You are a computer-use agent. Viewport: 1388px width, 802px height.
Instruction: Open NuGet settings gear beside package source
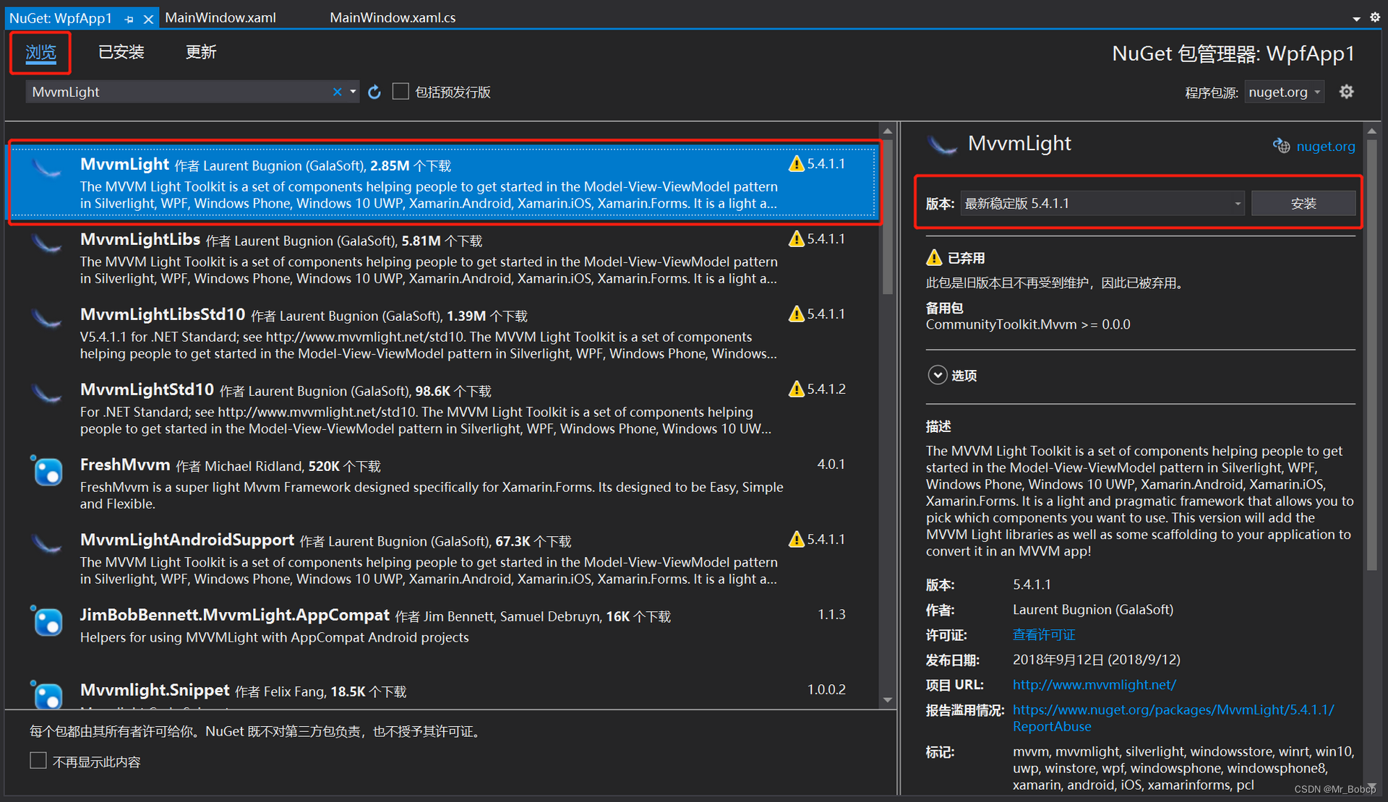[x=1346, y=92]
